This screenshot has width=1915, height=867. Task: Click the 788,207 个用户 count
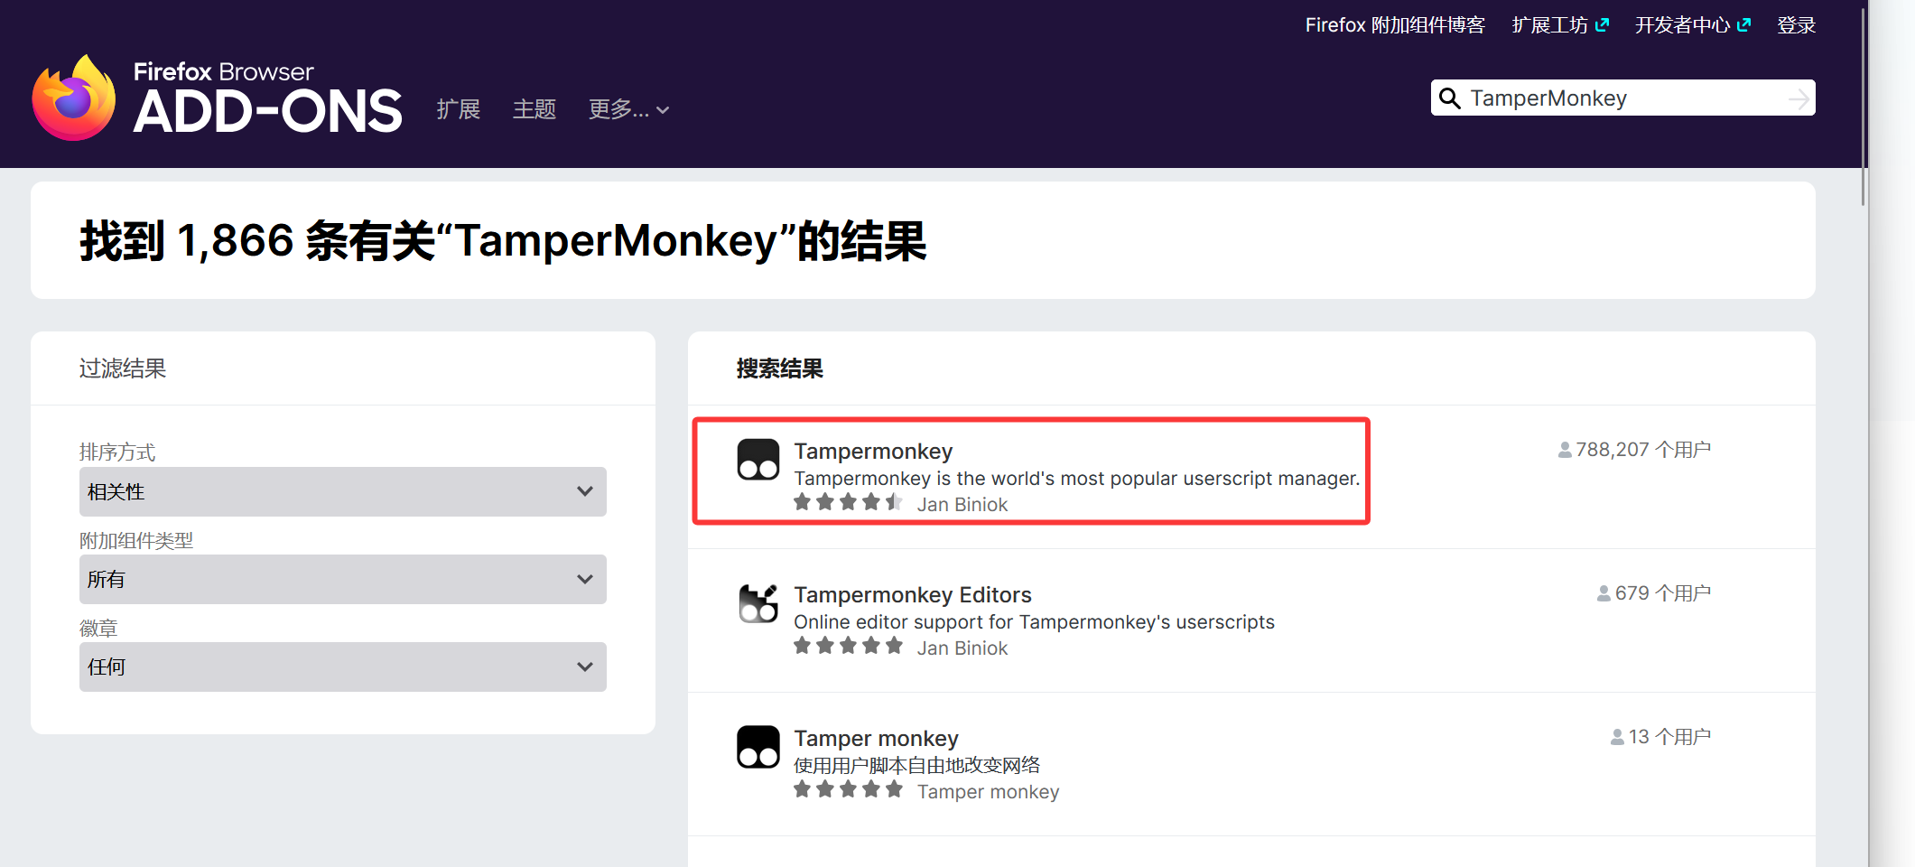(x=1643, y=450)
